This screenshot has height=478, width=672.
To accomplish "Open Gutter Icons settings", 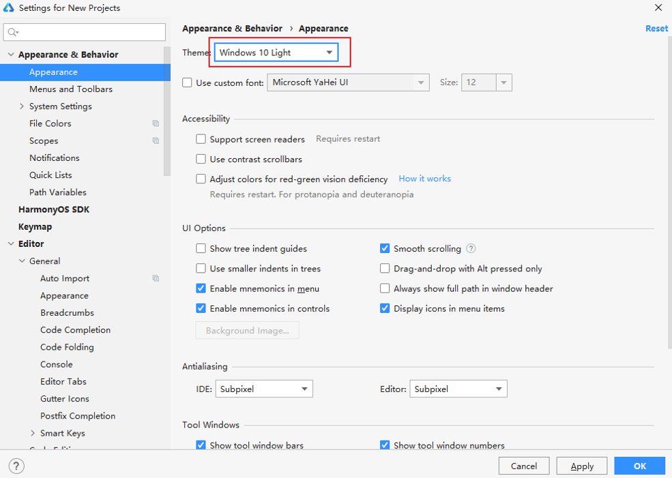I will tap(65, 398).
